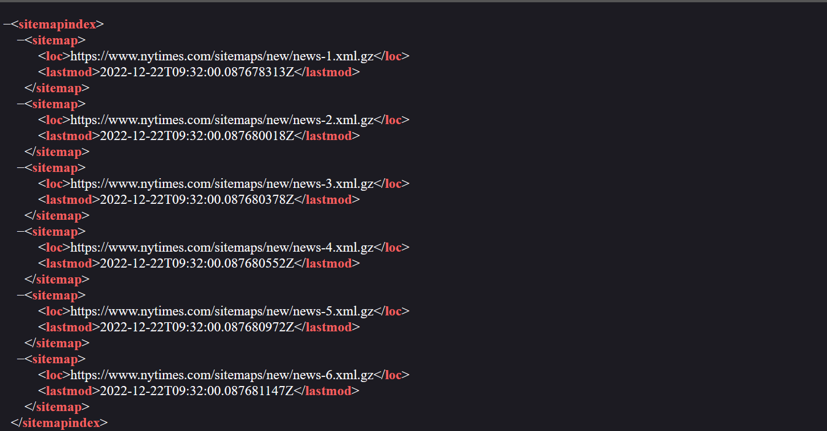Click the lastmod timestamp ending in 087681147Z

197,391
